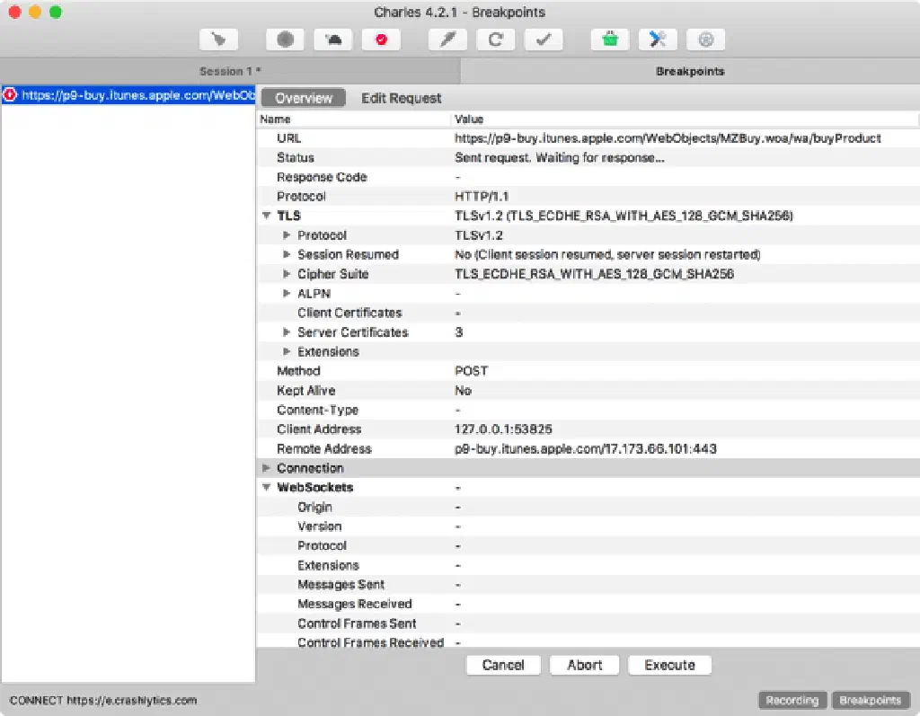920x716 pixels.
Task: Toggle the red breakpoints toolbar icon
Action: pos(381,40)
